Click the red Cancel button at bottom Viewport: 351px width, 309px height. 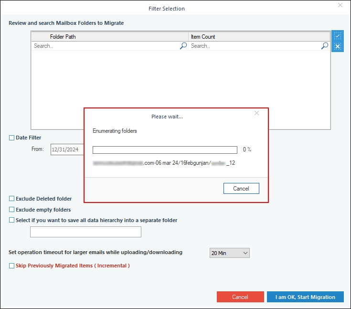coord(240,297)
